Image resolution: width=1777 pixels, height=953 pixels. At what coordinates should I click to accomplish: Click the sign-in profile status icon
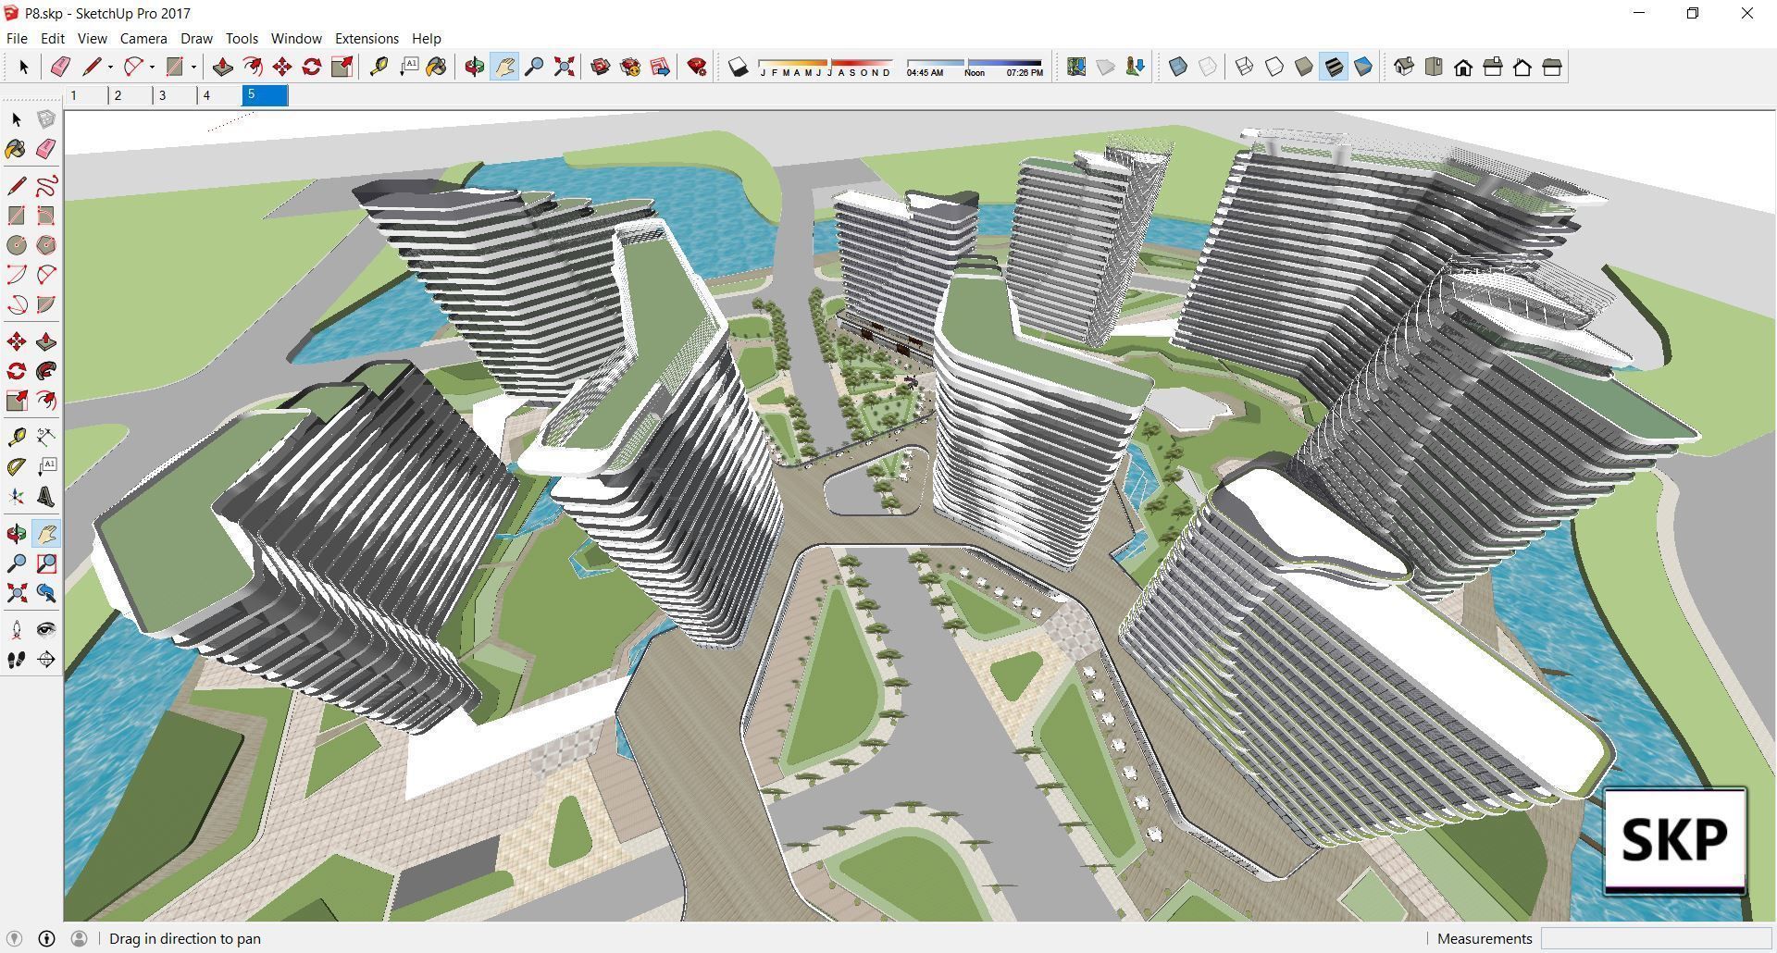coord(79,938)
